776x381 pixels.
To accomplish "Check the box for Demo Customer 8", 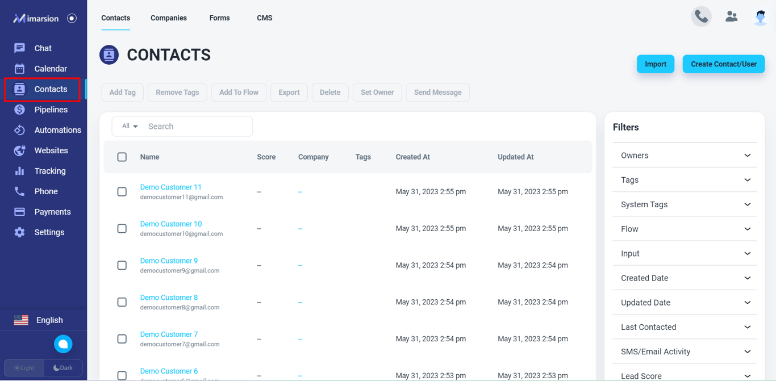I will pos(122,302).
